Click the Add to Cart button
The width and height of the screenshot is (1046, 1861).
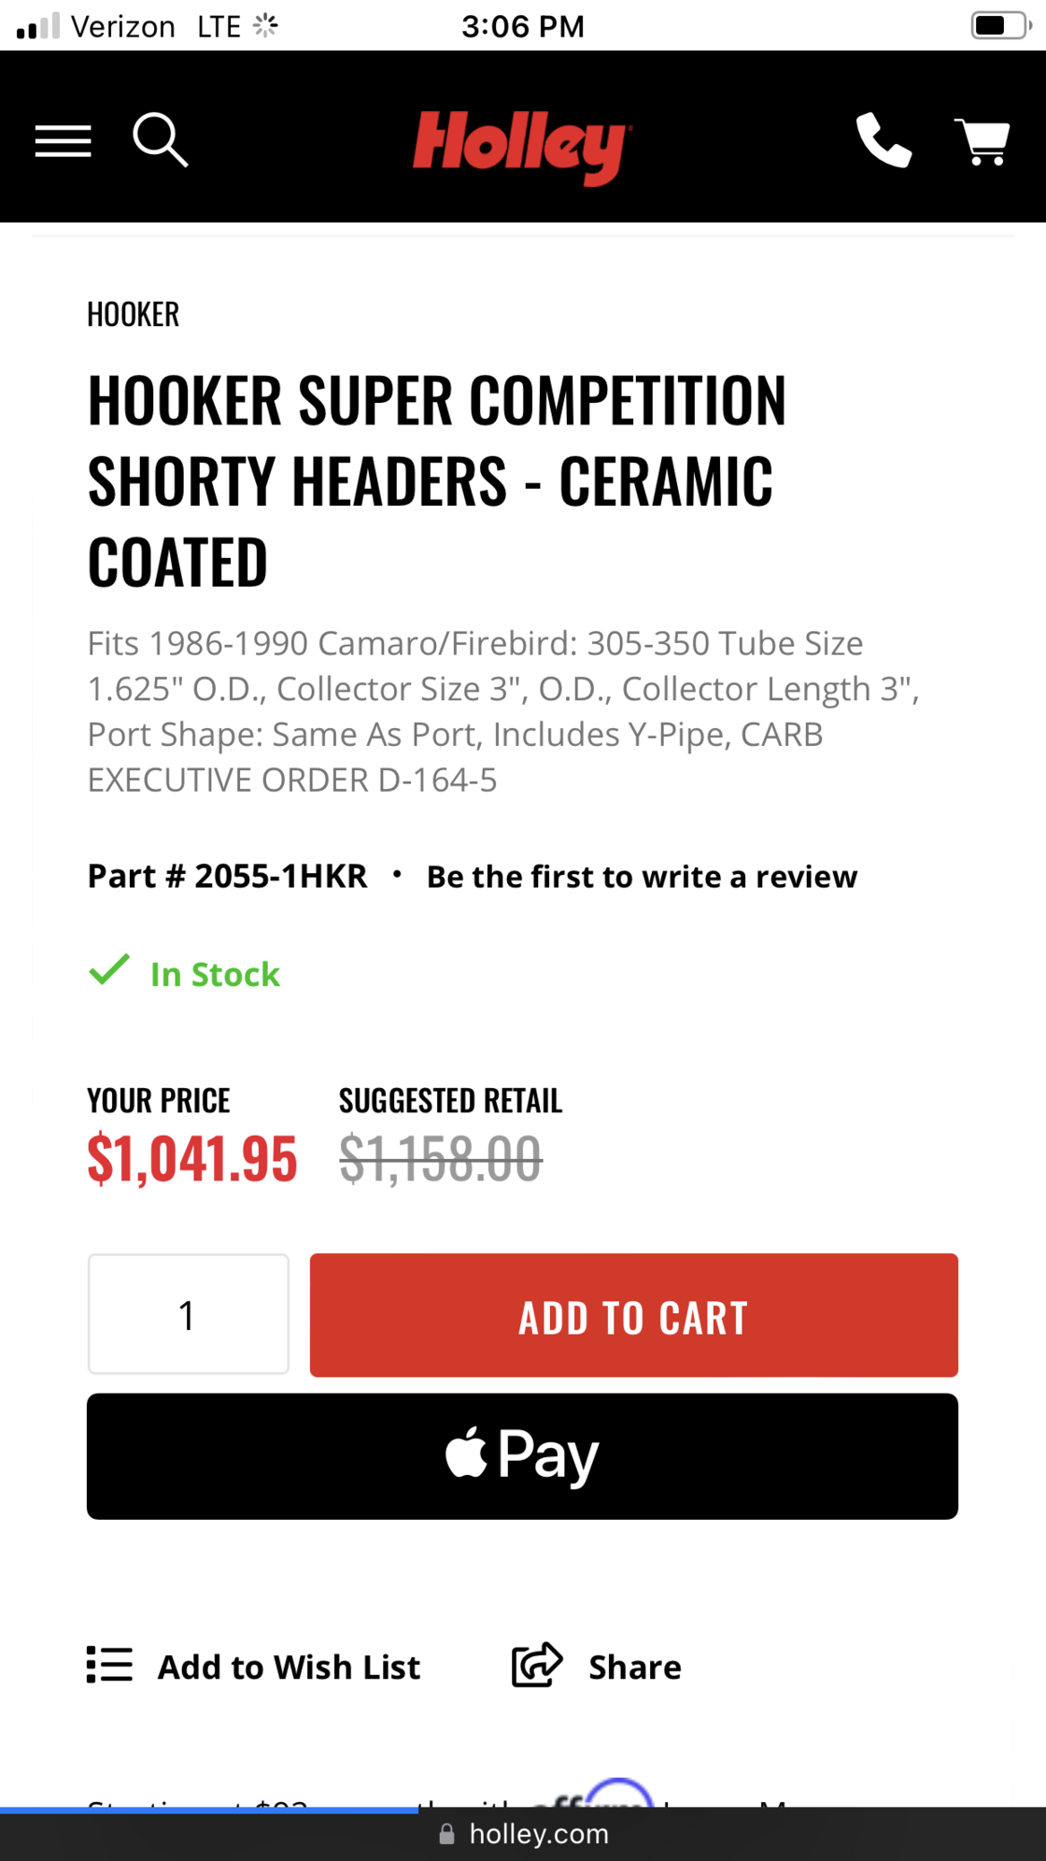tap(633, 1315)
